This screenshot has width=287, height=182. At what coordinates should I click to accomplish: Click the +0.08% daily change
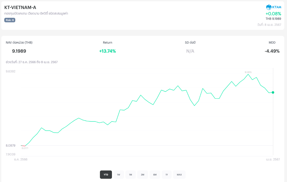273,14
